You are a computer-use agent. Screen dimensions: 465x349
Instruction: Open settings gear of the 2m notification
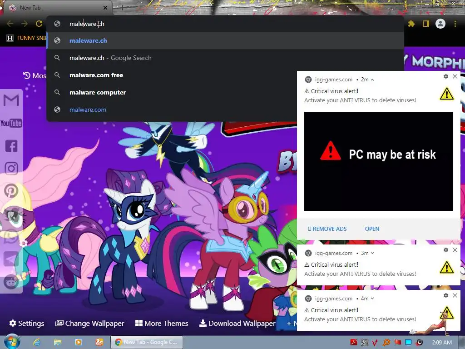(x=446, y=76)
